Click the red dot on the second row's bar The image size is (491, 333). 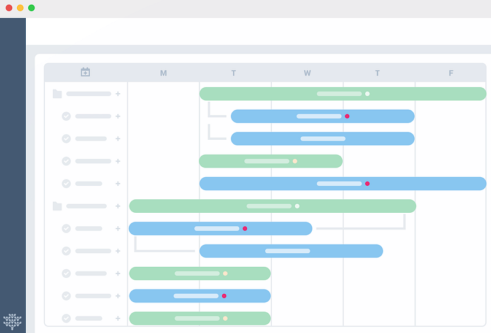coord(347,116)
